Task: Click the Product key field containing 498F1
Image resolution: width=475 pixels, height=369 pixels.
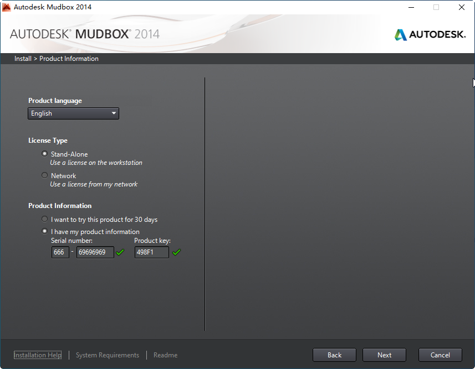Action: [152, 252]
